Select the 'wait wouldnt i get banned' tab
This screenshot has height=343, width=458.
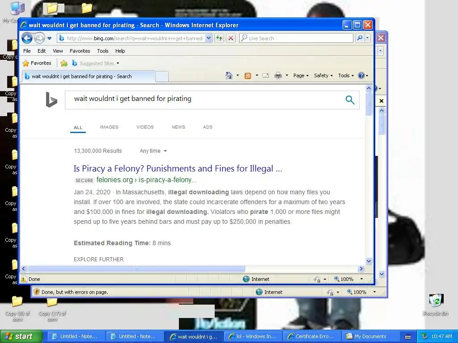[89, 76]
